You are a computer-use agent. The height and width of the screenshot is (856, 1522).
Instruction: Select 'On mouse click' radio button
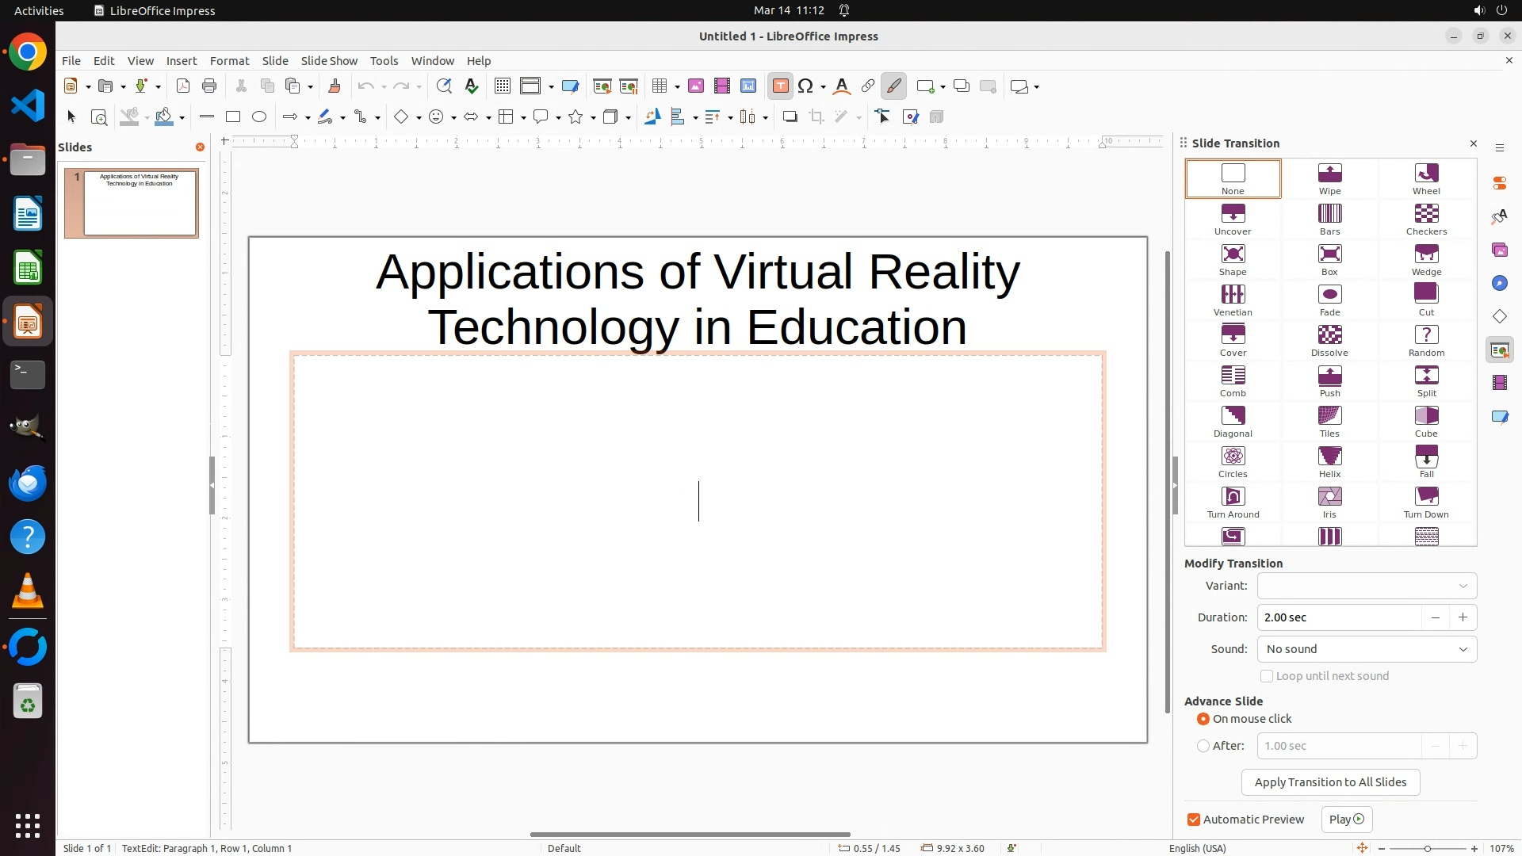click(x=1203, y=719)
